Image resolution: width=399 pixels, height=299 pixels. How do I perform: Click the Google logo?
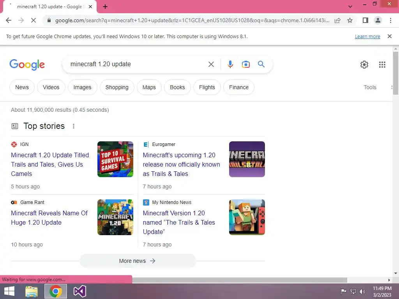[x=27, y=65]
